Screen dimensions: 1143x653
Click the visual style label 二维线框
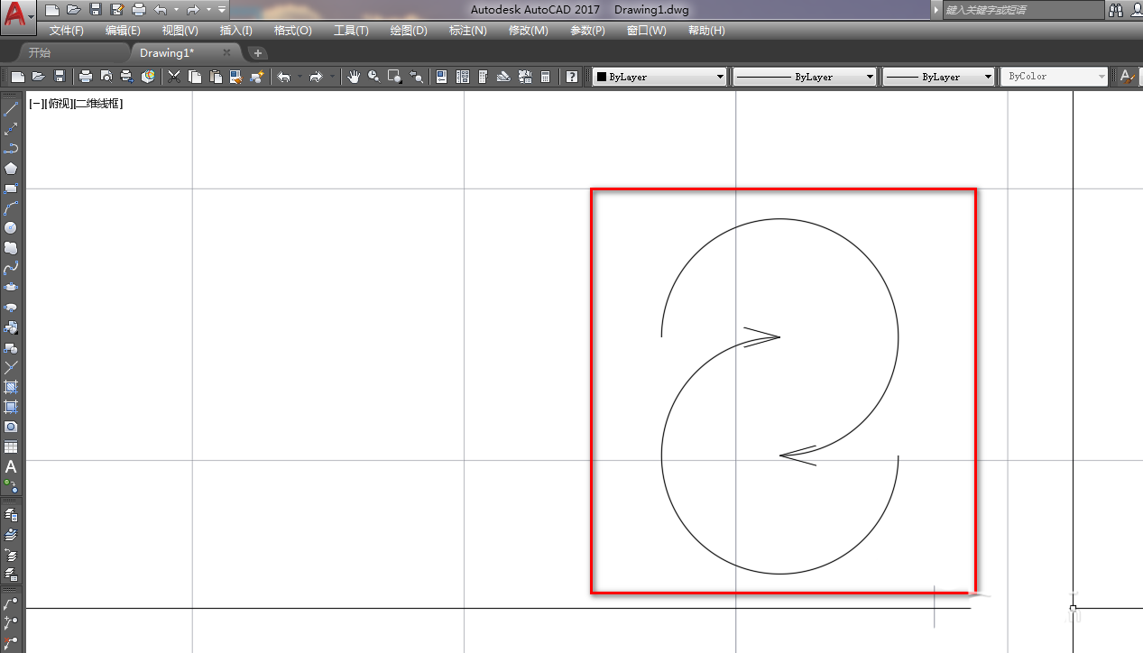[x=97, y=104]
